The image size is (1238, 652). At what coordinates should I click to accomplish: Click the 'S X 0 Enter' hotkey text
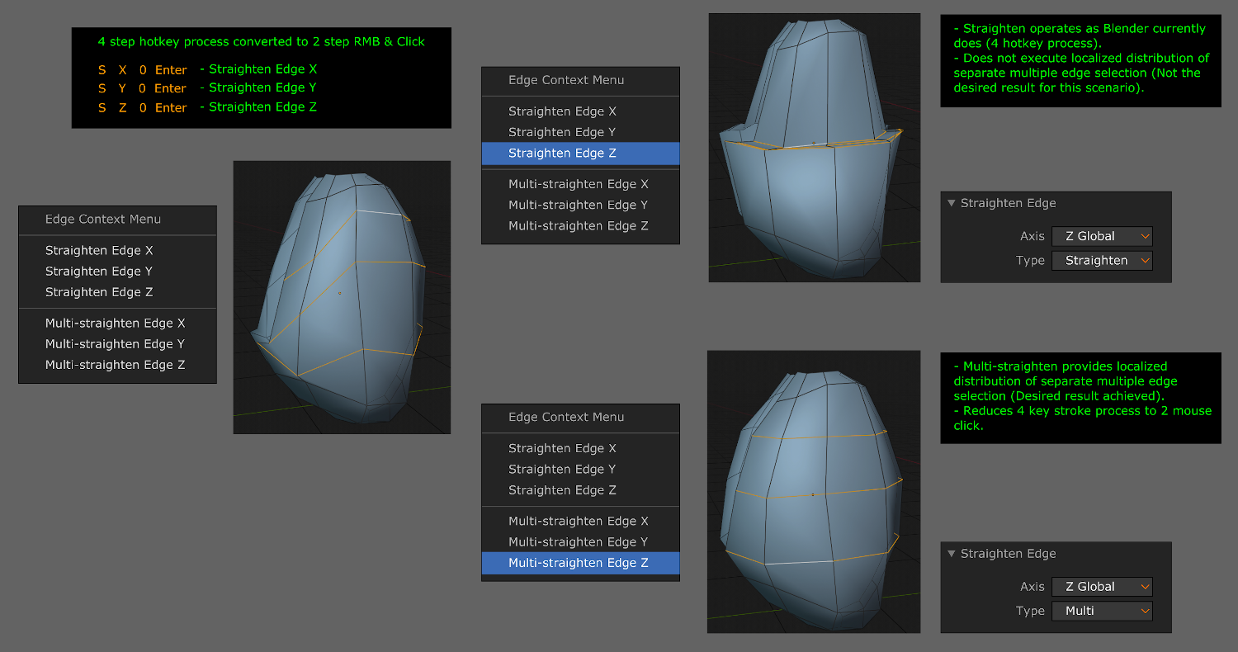coord(143,70)
